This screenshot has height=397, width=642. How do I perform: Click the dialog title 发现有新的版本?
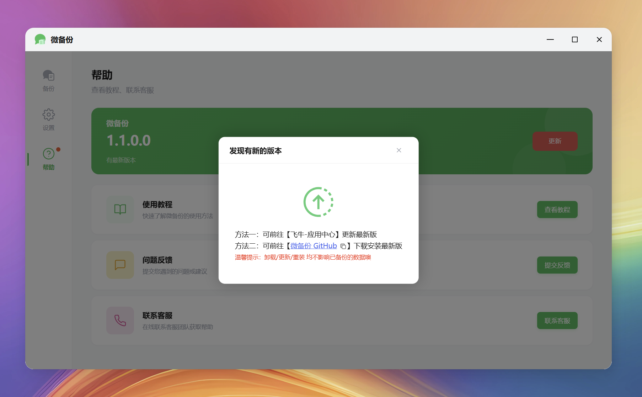pos(256,151)
